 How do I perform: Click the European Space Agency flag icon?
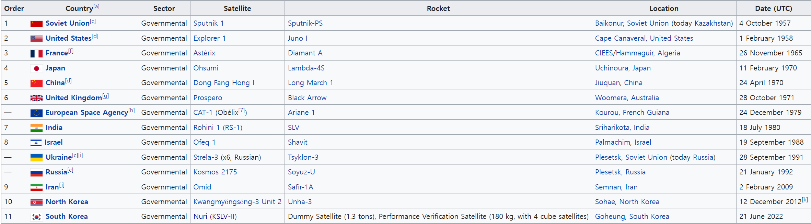(36, 113)
